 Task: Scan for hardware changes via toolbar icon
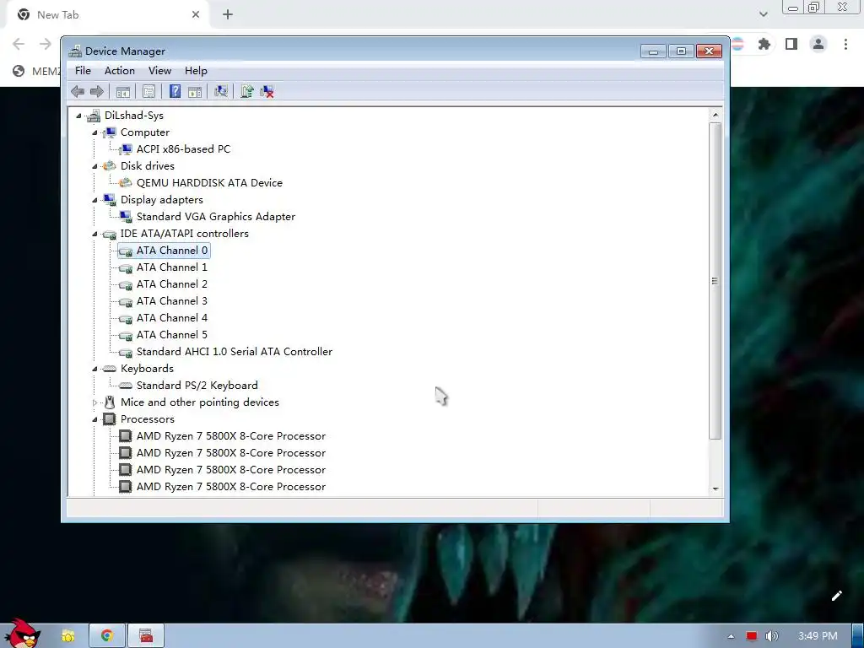[221, 91]
